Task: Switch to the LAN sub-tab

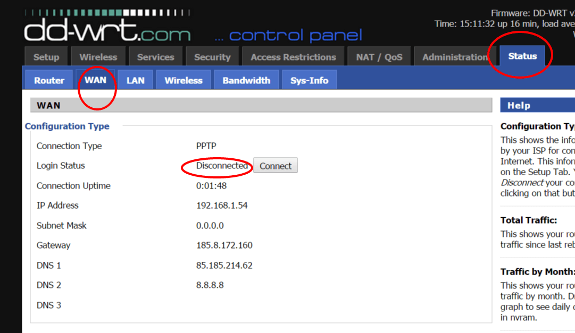Action: coord(135,80)
